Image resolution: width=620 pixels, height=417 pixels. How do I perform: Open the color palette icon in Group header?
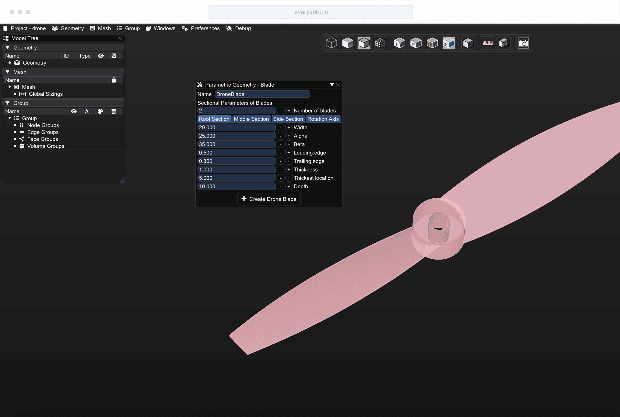[100, 111]
